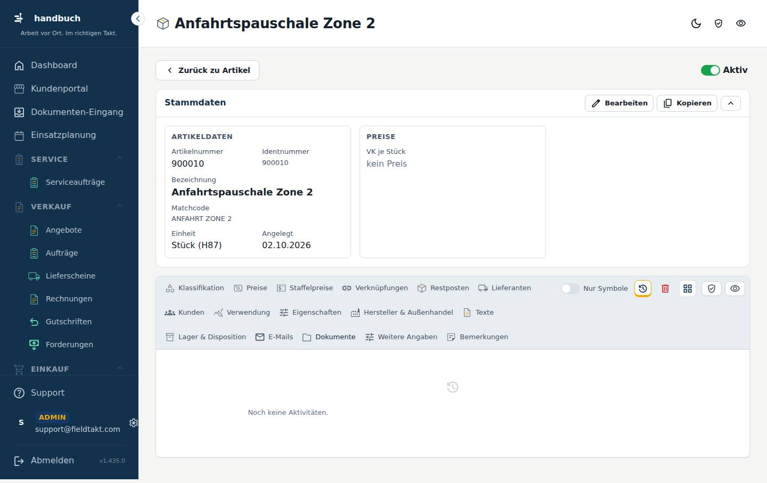
Task: Switch to the Staffelpreise tab
Action: [305, 288]
